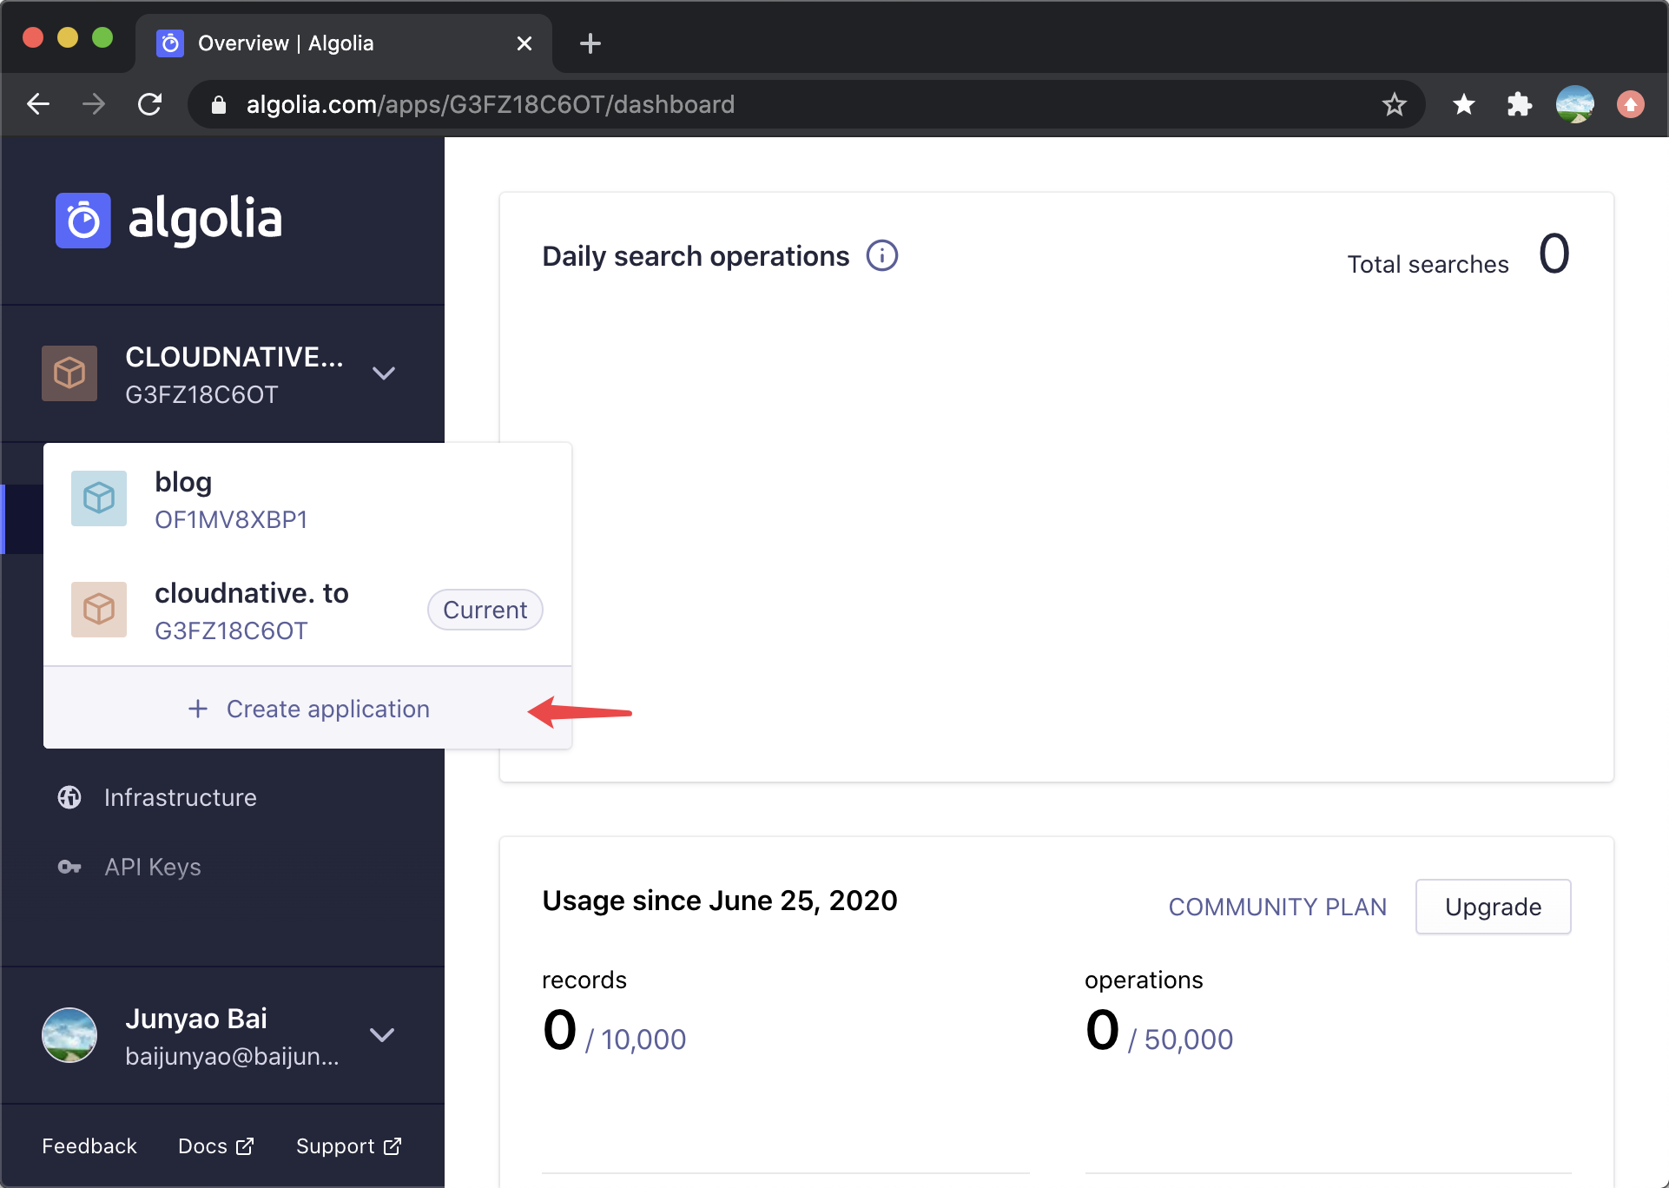Select the blue cube icon for blog app
1669x1188 pixels.
(x=98, y=498)
